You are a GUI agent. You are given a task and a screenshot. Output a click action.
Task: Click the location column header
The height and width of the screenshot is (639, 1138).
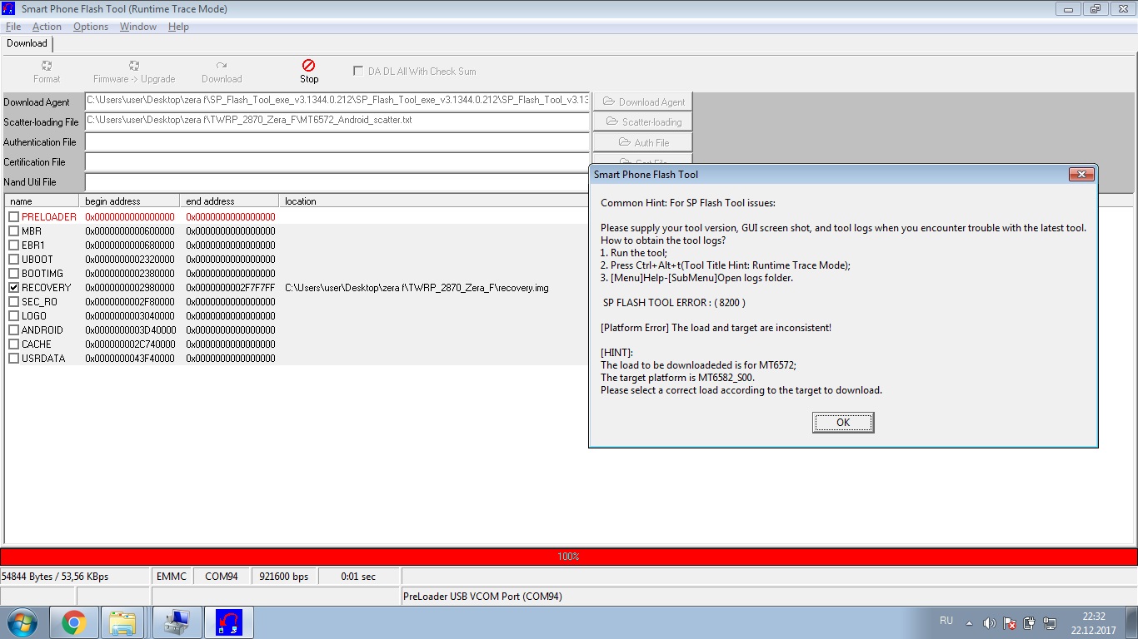(x=434, y=201)
